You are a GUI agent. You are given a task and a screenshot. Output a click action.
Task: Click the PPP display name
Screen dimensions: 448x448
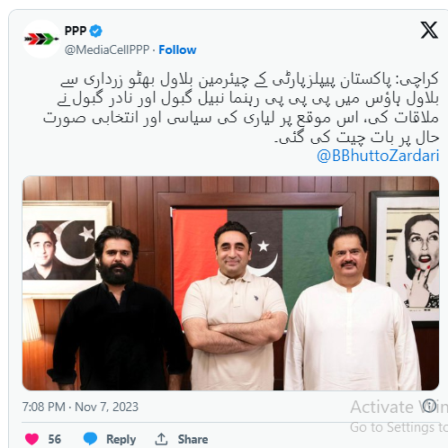76,31
